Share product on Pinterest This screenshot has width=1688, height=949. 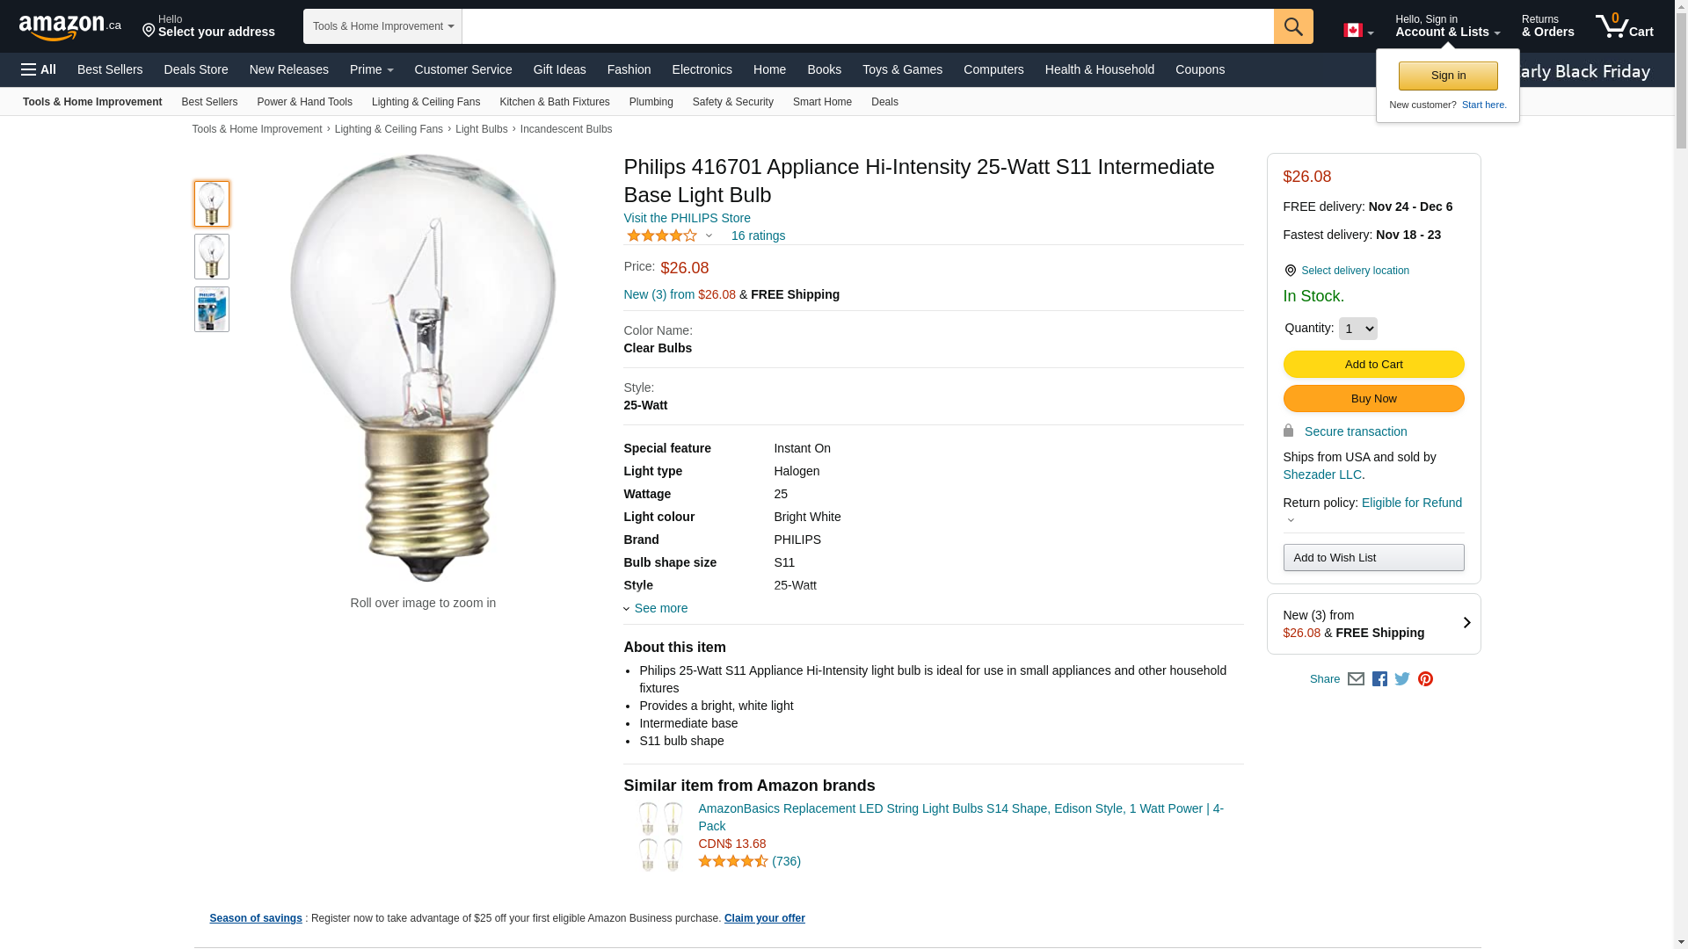tap(1425, 679)
